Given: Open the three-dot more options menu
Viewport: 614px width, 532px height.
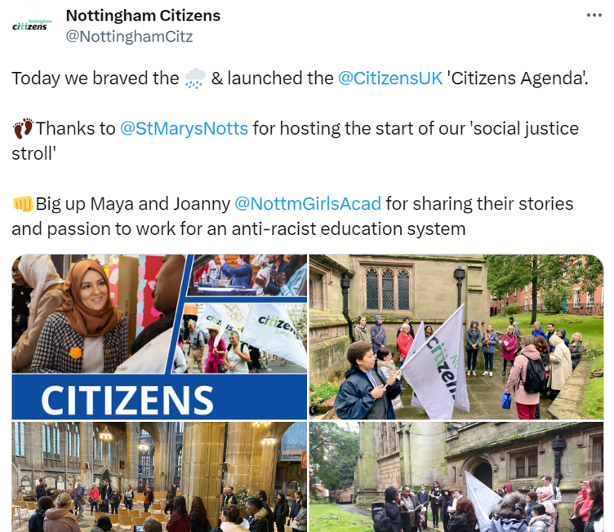Looking at the screenshot, I should pyautogui.click(x=594, y=16).
